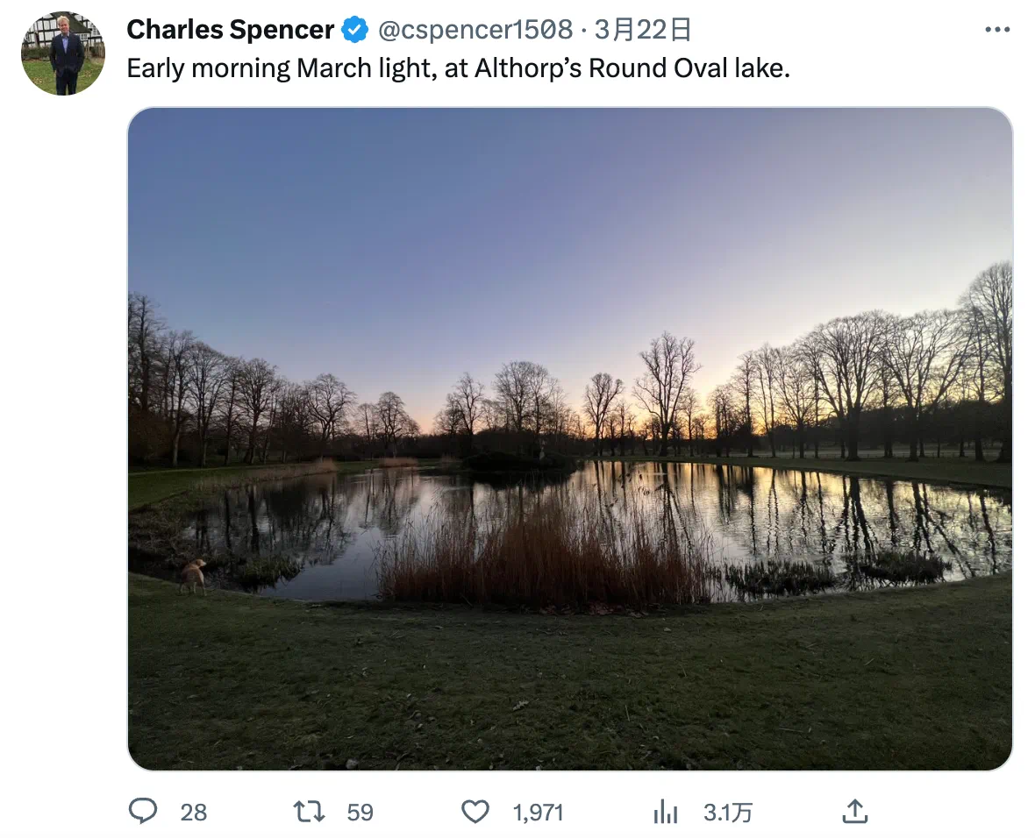This screenshot has height=838, width=1035.
Task: Click the 59 retweets count
Action: (x=360, y=813)
